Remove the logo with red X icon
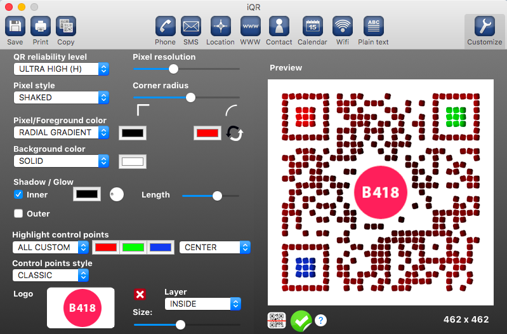The image size is (507, 334). pyautogui.click(x=140, y=294)
